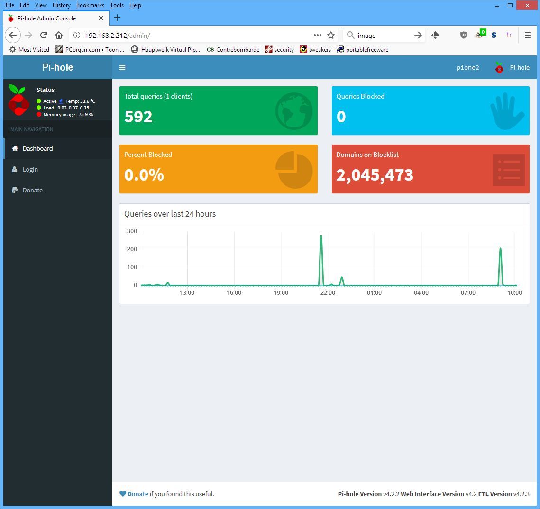Click the Pi-hole title in header
Viewport: 540px width, 509px height.
tap(57, 67)
